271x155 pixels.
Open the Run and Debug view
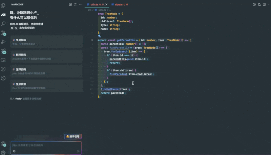tap(3, 42)
